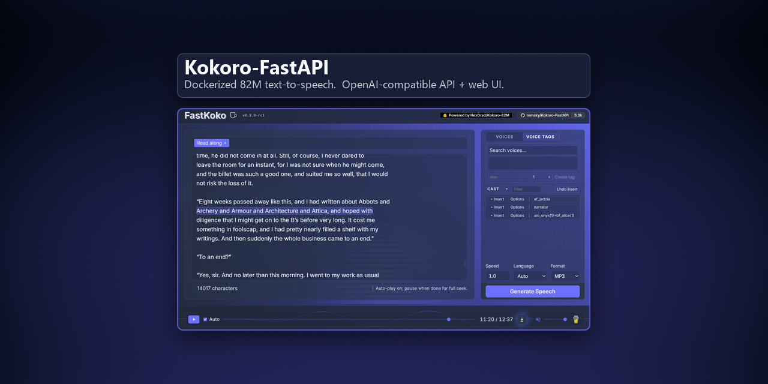
Task: Click the line starting "Yes, sir. And no later"
Action: [287, 275]
